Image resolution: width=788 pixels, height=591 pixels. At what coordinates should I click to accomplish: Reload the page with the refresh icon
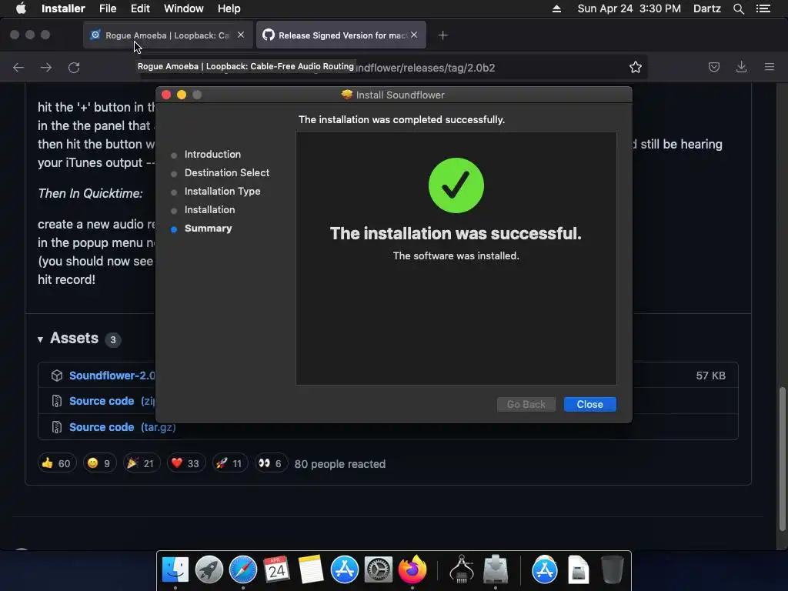(x=74, y=68)
